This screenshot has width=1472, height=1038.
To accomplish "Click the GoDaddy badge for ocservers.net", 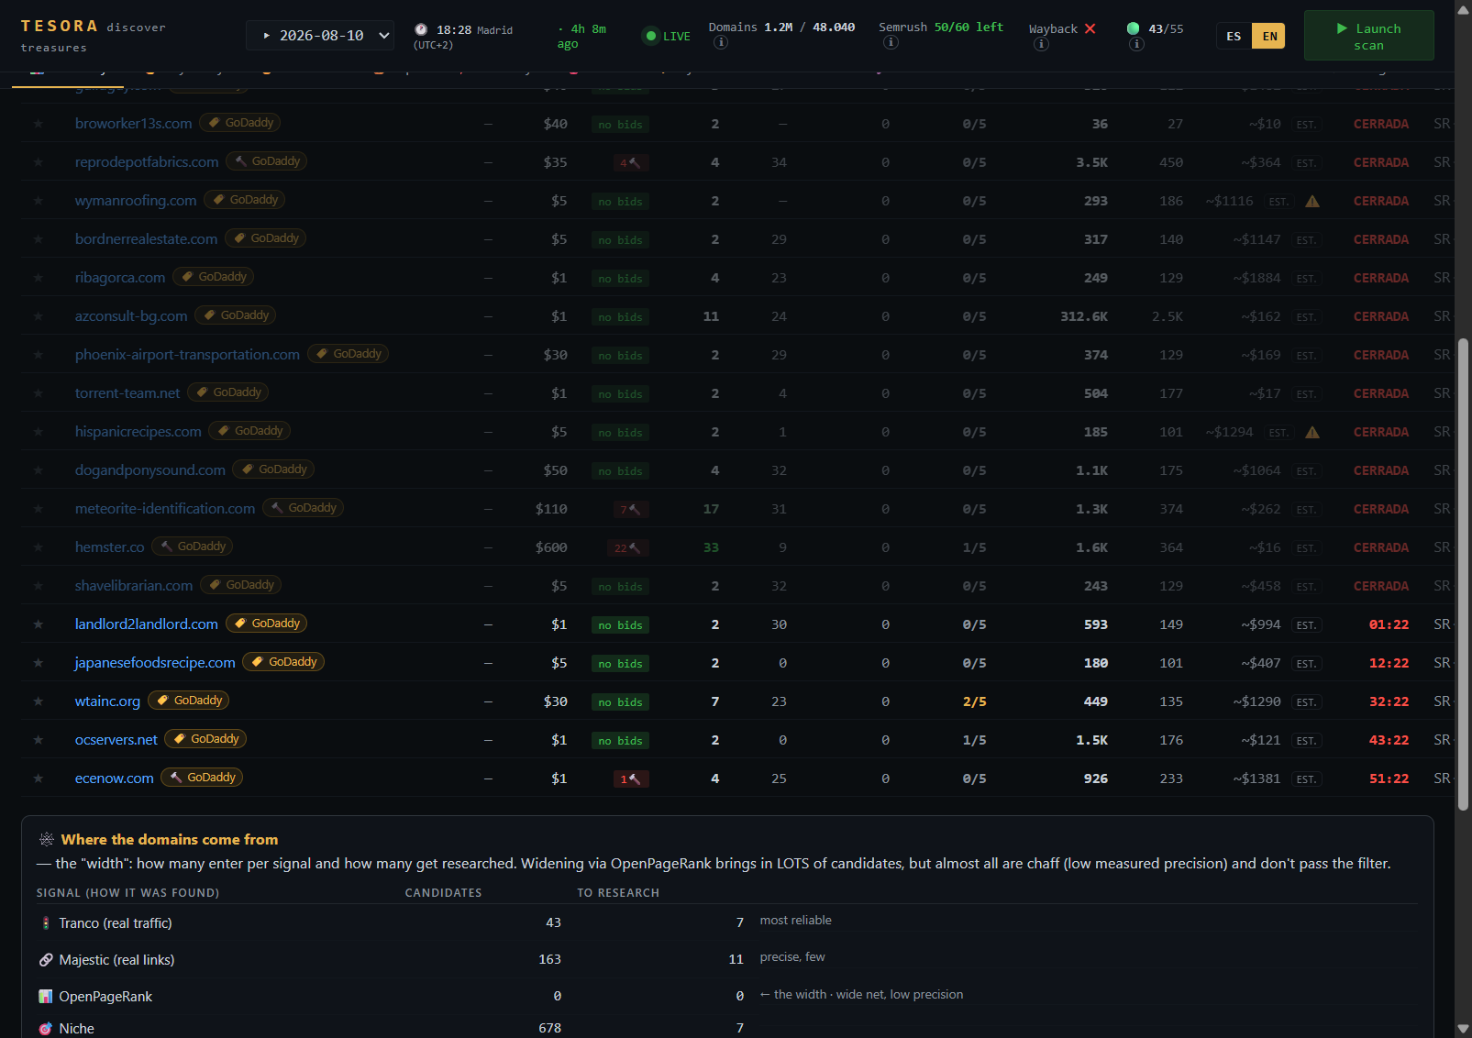I will (205, 739).
